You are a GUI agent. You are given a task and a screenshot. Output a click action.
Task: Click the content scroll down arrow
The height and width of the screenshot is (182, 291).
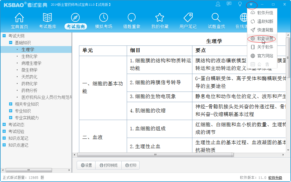288,150
